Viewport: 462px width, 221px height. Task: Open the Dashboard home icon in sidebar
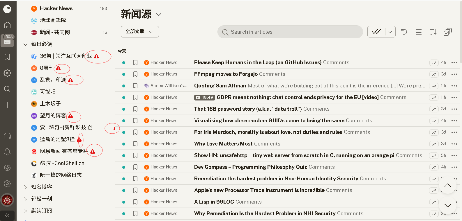click(7, 25)
